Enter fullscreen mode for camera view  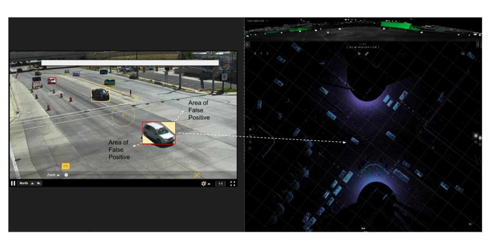click(233, 184)
